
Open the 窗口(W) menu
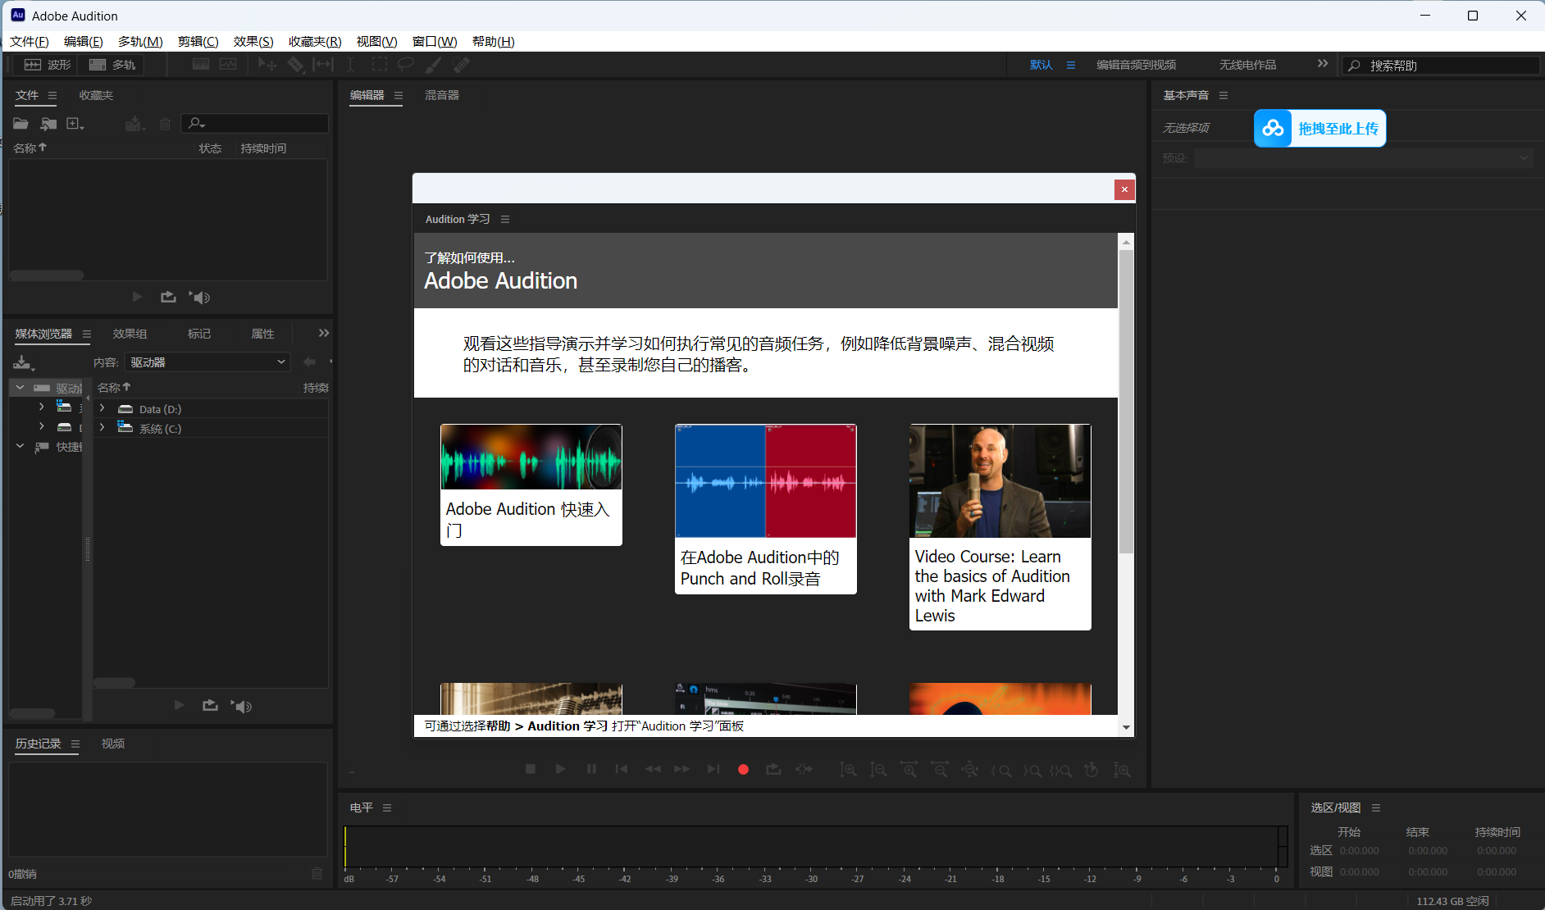pos(435,41)
